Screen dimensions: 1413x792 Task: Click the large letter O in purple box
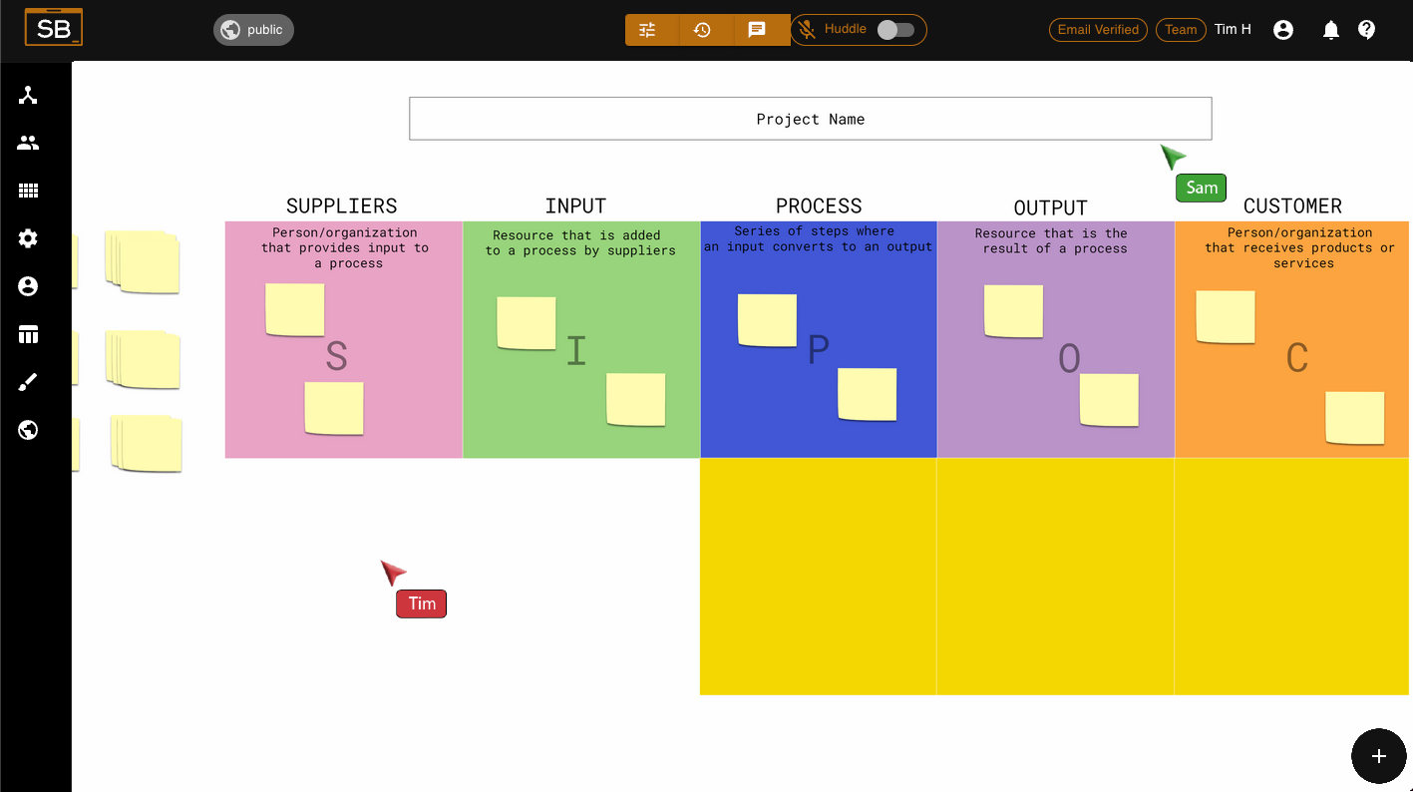pyautogui.click(x=1069, y=358)
